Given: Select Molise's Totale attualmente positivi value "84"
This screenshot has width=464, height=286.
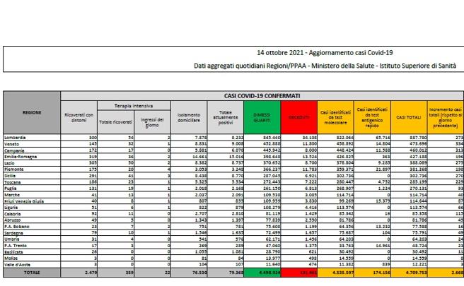Looking at the screenshot, I should 240,258.
